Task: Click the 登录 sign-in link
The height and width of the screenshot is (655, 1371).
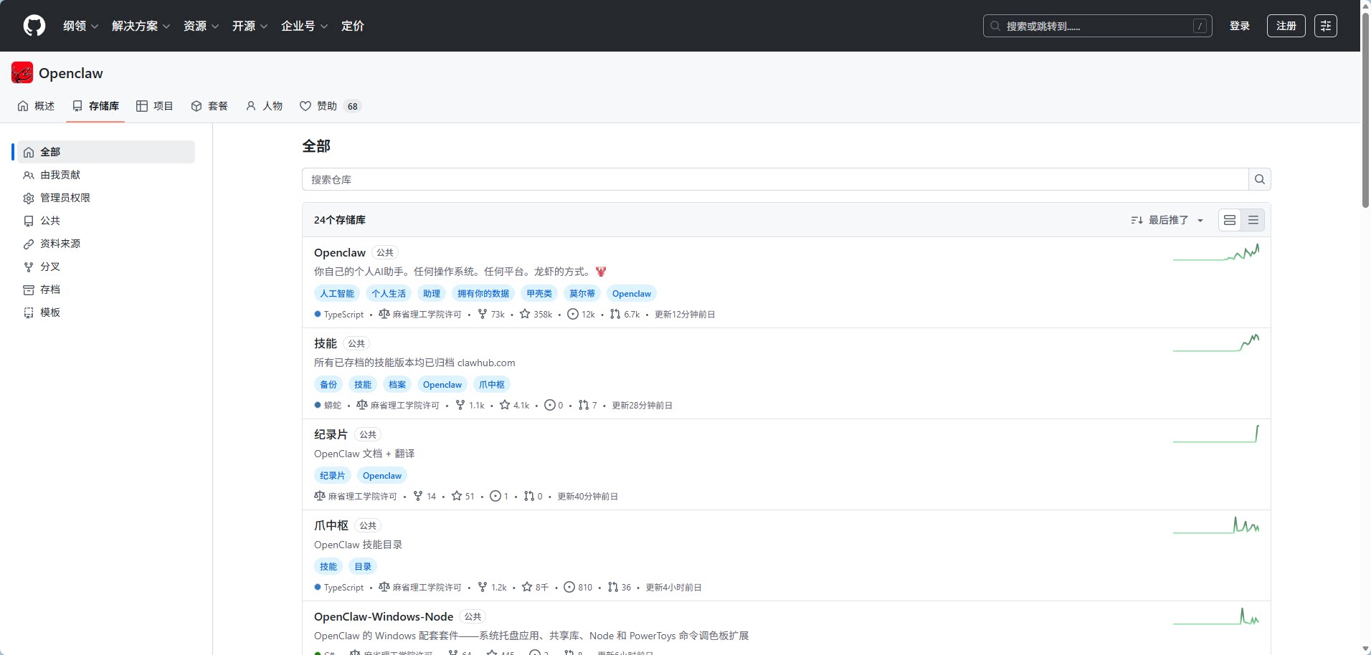Action: [1240, 26]
